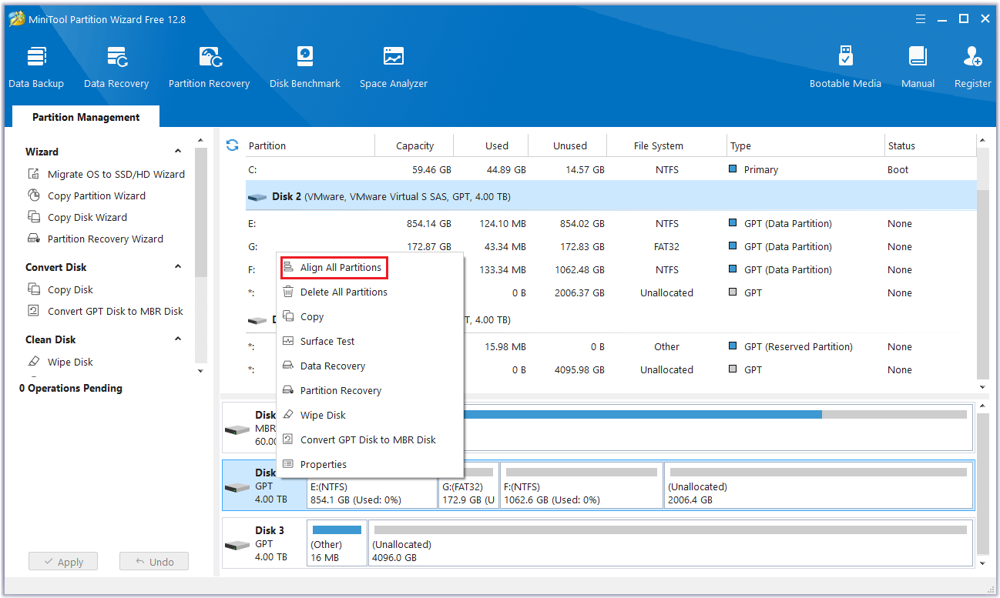This screenshot has height=598, width=1000.
Task: Click Wipe Disk in the Clean Disk section
Action: click(x=70, y=362)
